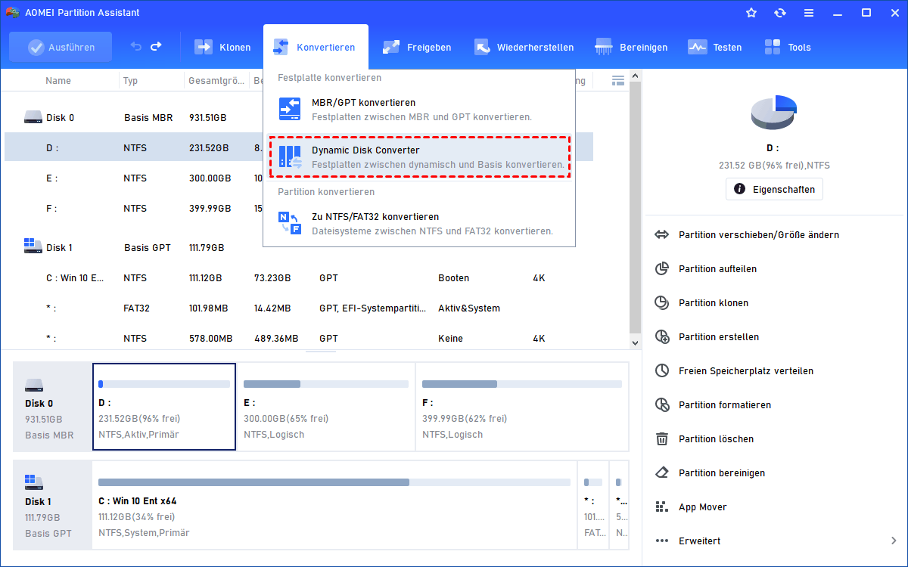Click the 73.23GB free space cell

click(x=272, y=278)
